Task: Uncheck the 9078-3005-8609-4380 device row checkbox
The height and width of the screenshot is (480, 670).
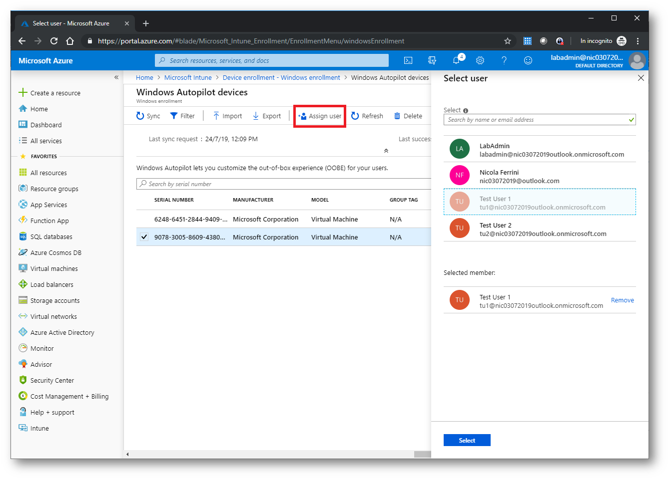Action: (144, 237)
